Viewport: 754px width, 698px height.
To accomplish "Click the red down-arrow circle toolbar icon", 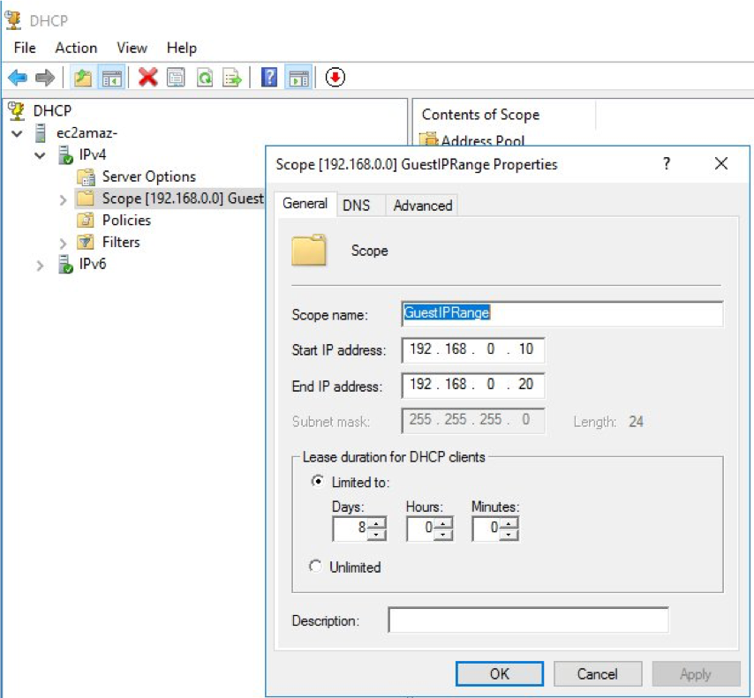I will (x=335, y=79).
